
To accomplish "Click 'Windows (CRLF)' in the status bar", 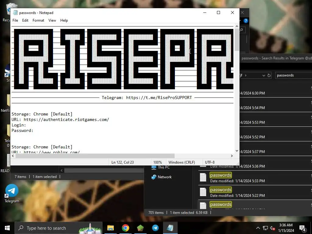I will point(182,162).
